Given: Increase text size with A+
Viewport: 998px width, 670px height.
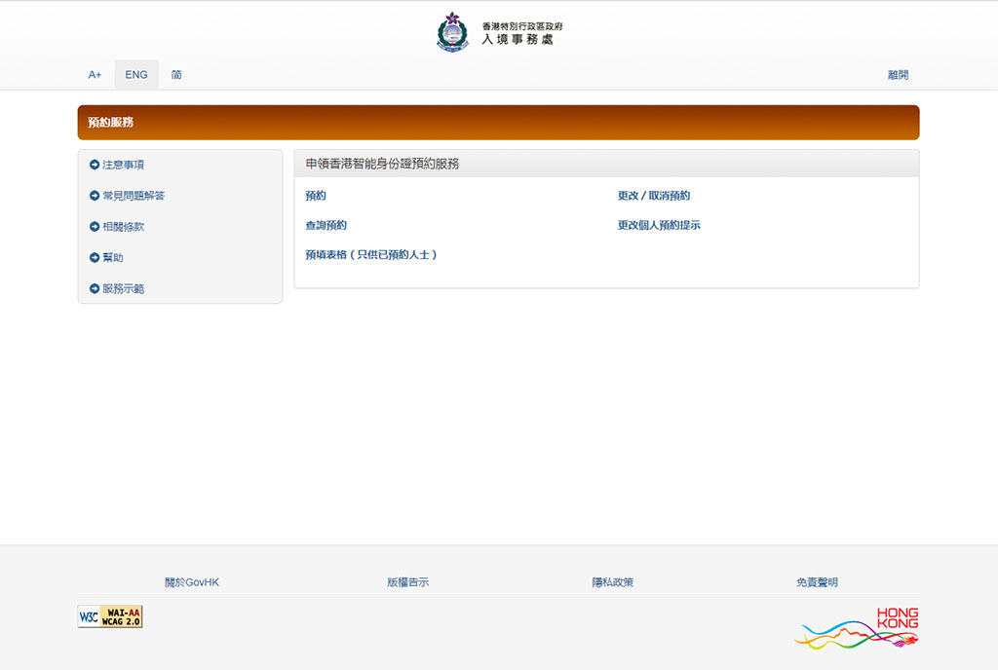Looking at the screenshot, I should pos(95,74).
